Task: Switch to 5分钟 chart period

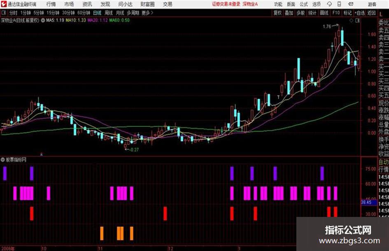Action: pos(38,13)
